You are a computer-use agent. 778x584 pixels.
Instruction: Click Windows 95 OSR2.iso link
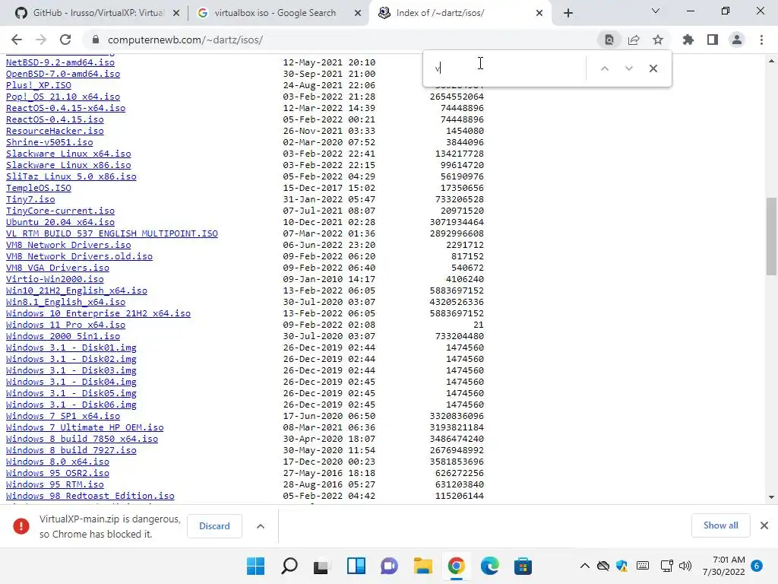(x=58, y=473)
